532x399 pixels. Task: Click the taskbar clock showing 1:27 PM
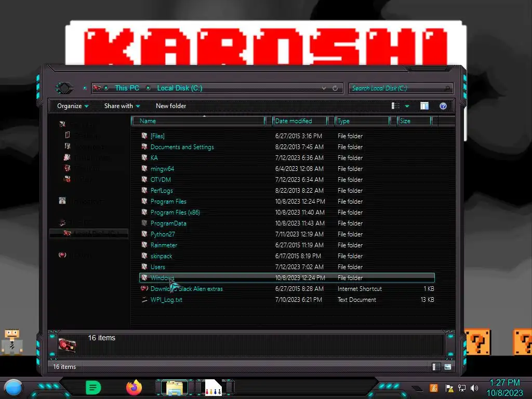point(505,383)
